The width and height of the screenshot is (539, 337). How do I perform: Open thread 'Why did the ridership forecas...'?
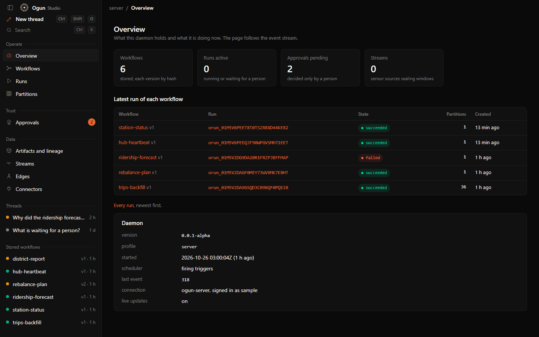point(51,218)
